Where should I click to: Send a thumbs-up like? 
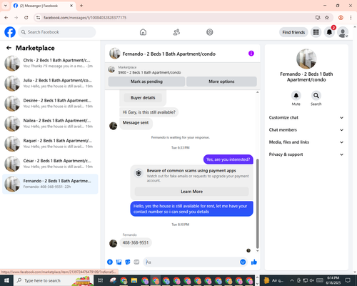[254, 262]
